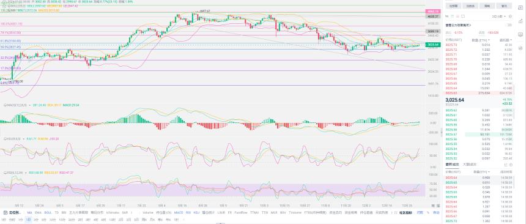The width and height of the screenshot is (526, 224).
Task: Click the RSI indicator label icon in its pane
Action: pyautogui.click(x=6, y=172)
